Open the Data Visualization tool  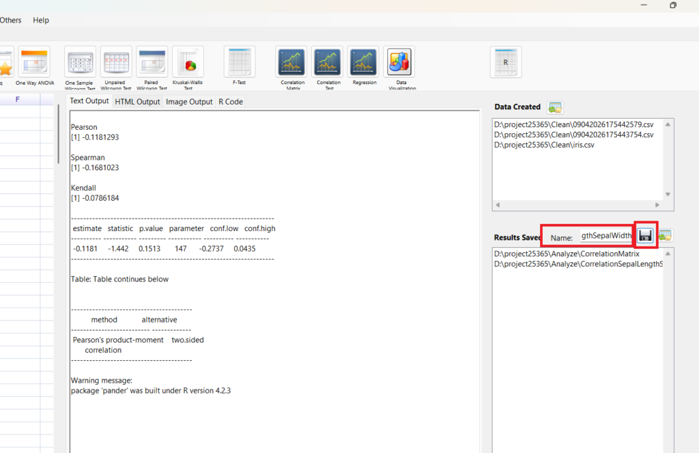coord(399,63)
